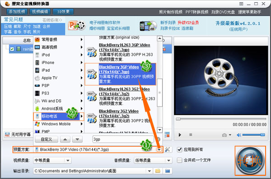This screenshot has height=179, width=271.
Task: Expand the PSP submenu arrow
Action: (82, 85)
